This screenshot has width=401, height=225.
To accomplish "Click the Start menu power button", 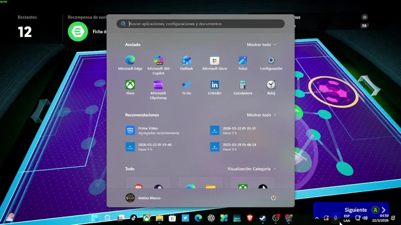I will click(273, 198).
